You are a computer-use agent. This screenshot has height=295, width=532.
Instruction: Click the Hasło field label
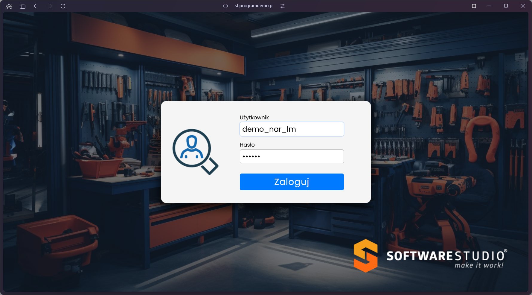tap(247, 145)
